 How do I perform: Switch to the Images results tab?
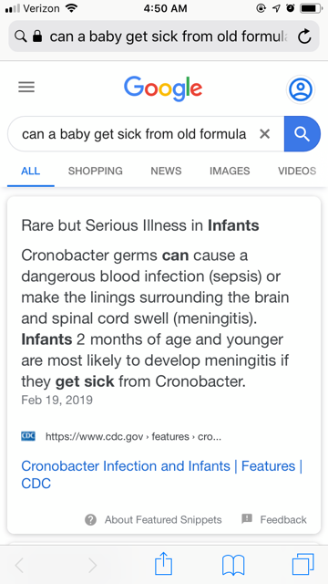(x=230, y=171)
